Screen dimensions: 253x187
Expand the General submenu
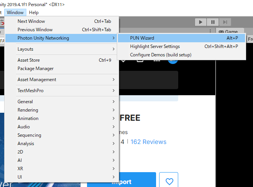(62, 102)
